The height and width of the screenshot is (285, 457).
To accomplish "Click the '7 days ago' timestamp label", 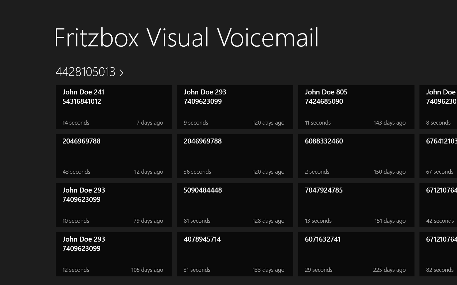I will coord(150,123).
